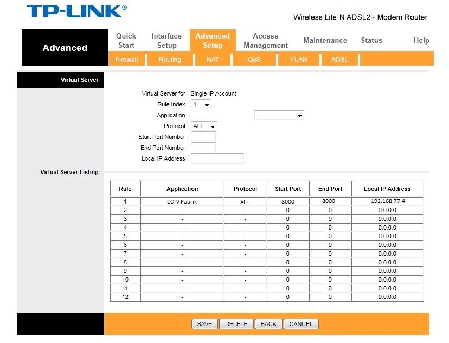
Task: Click the Start Port Number field
Action: point(203,137)
